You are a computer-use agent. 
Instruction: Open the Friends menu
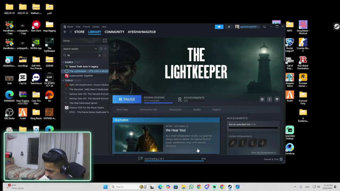tap(86, 27)
